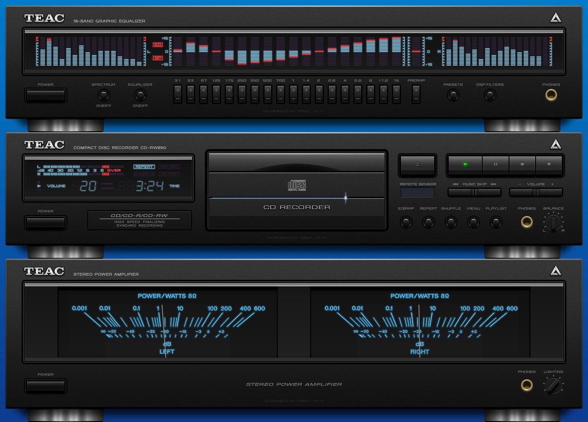
Task: Click the TEAC logo on the CD recorder
Action: [x=44, y=145]
